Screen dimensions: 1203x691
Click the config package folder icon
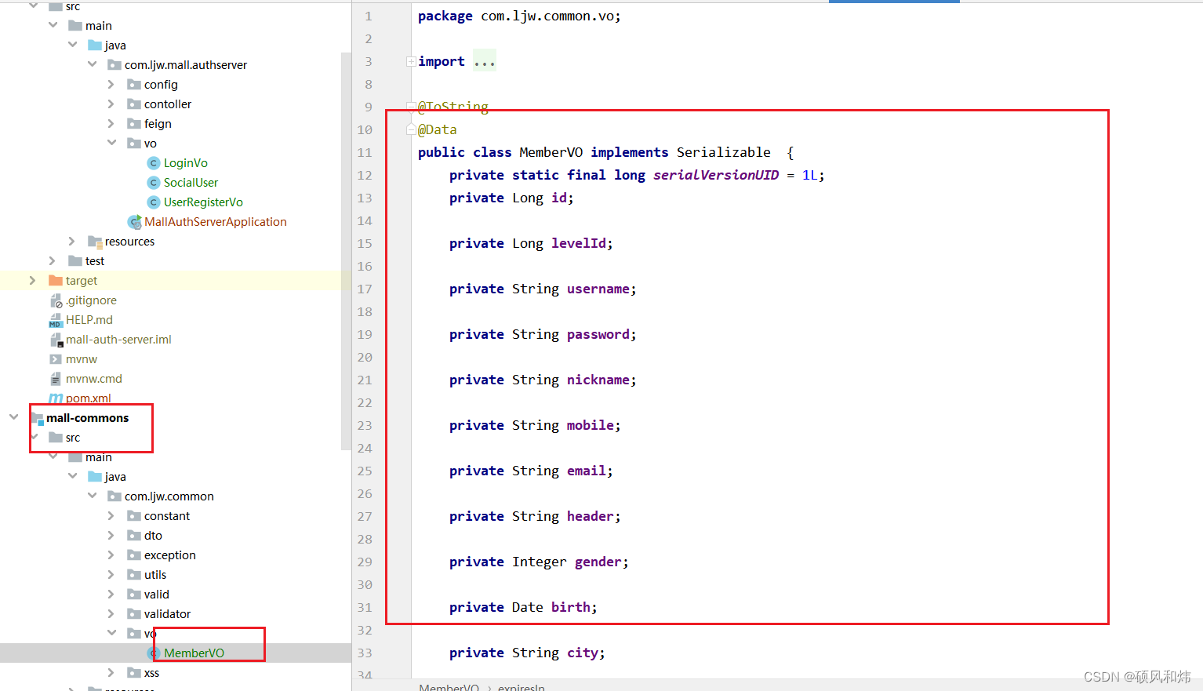point(134,85)
